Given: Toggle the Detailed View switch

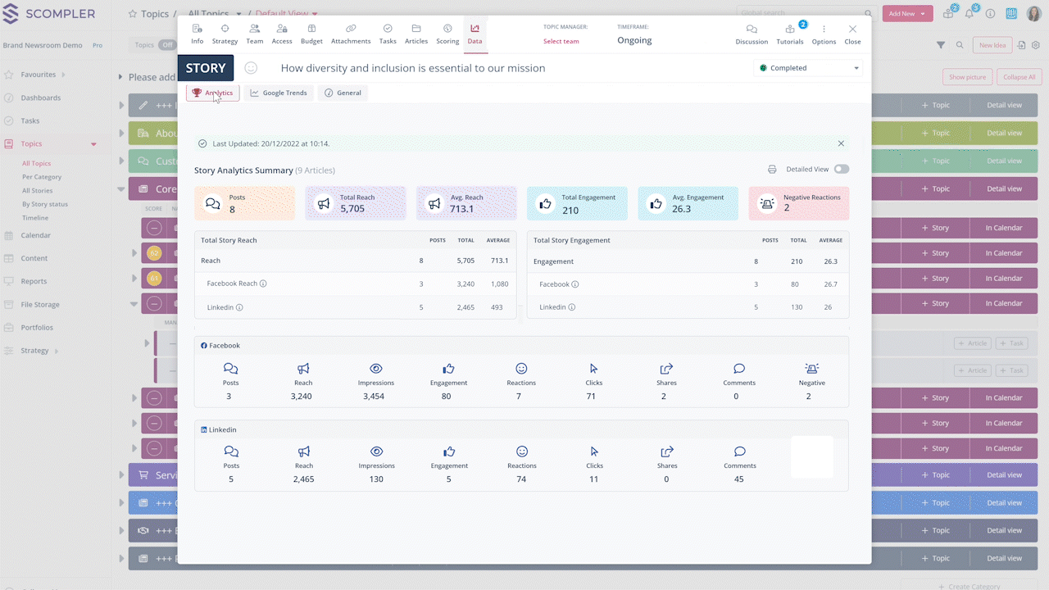Looking at the screenshot, I should pyautogui.click(x=841, y=170).
